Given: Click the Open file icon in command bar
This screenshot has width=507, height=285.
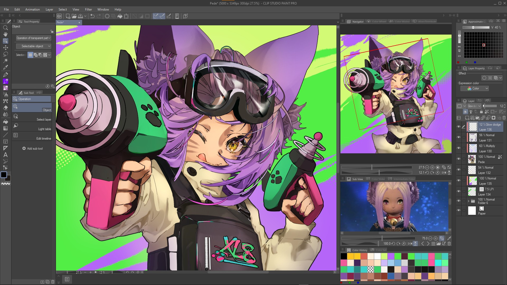Looking at the screenshot, I should click(x=74, y=16).
